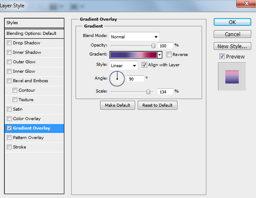Check the Texture checkbox

click(x=15, y=99)
